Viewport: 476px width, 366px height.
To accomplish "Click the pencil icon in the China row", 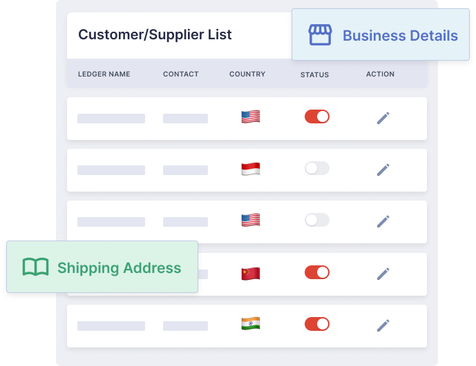I will pos(383,274).
